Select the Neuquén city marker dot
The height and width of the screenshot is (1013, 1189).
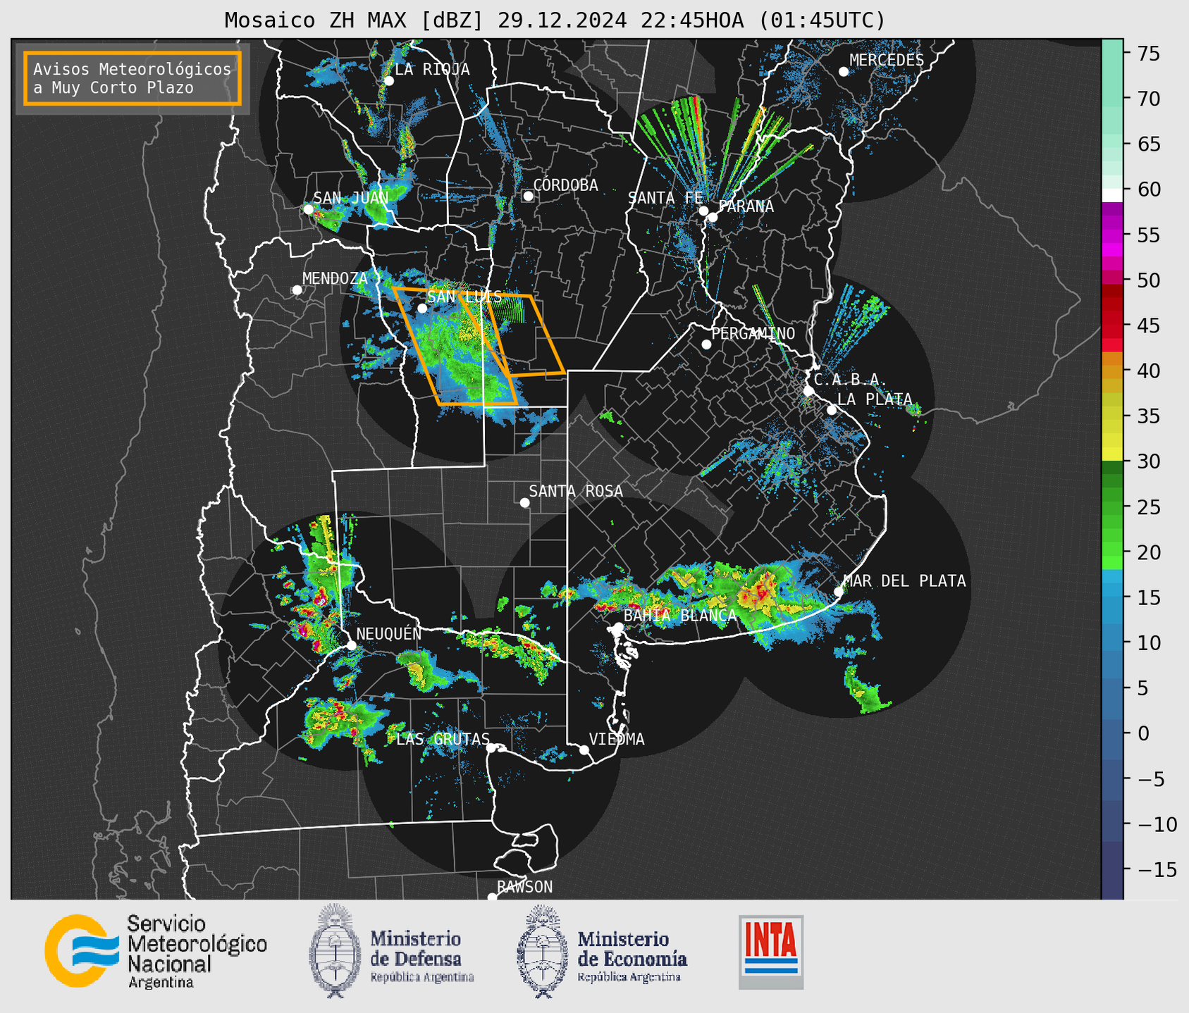coord(351,645)
